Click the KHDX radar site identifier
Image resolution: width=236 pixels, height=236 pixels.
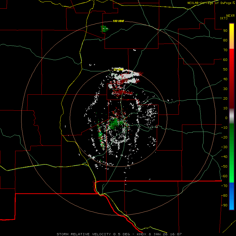[x=142, y=234]
